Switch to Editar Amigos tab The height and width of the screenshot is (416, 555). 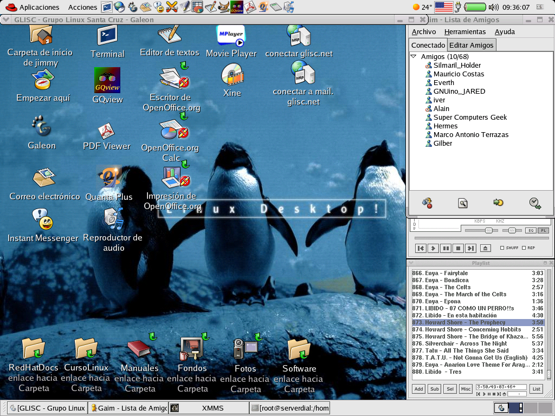[471, 45]
